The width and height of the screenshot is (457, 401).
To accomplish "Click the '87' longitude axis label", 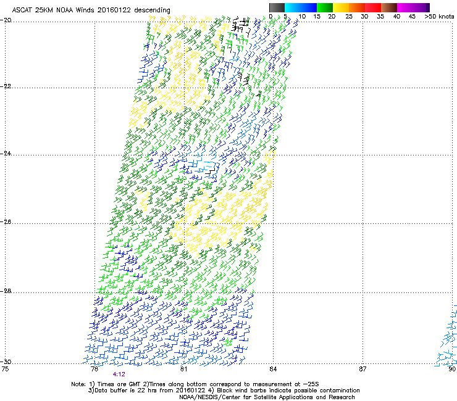I will 363,369.
